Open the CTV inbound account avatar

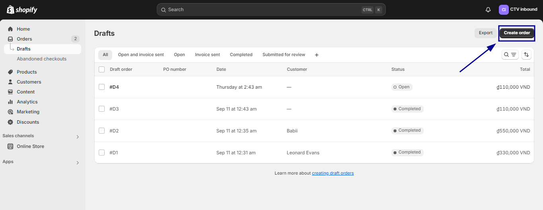click(x=504, y=10)
